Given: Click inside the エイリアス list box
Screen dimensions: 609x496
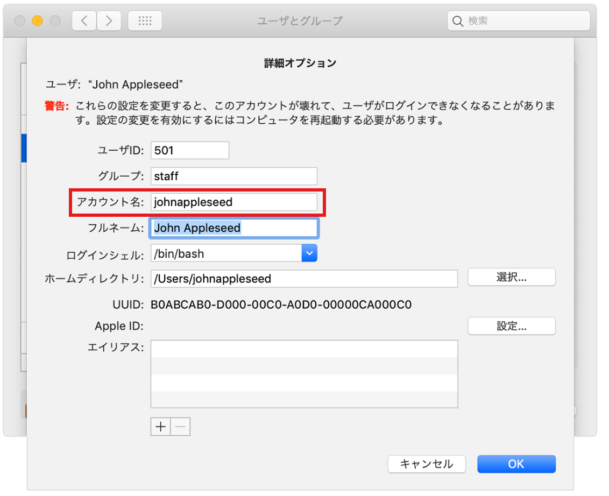Looking at the screenshot, I should (304, 374).
